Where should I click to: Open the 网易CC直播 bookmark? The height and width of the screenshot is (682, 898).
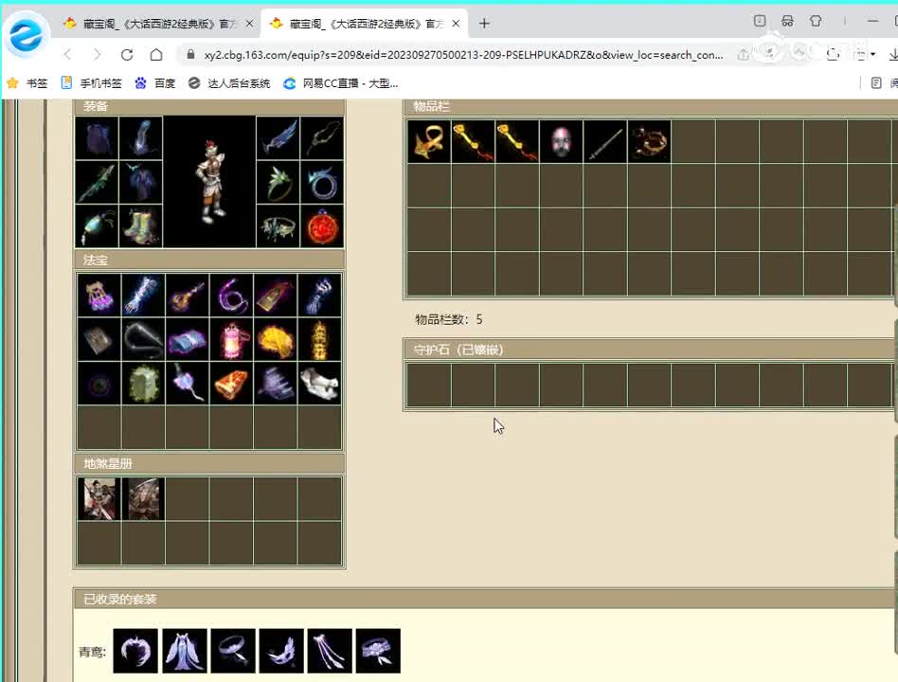click(341, 83)
